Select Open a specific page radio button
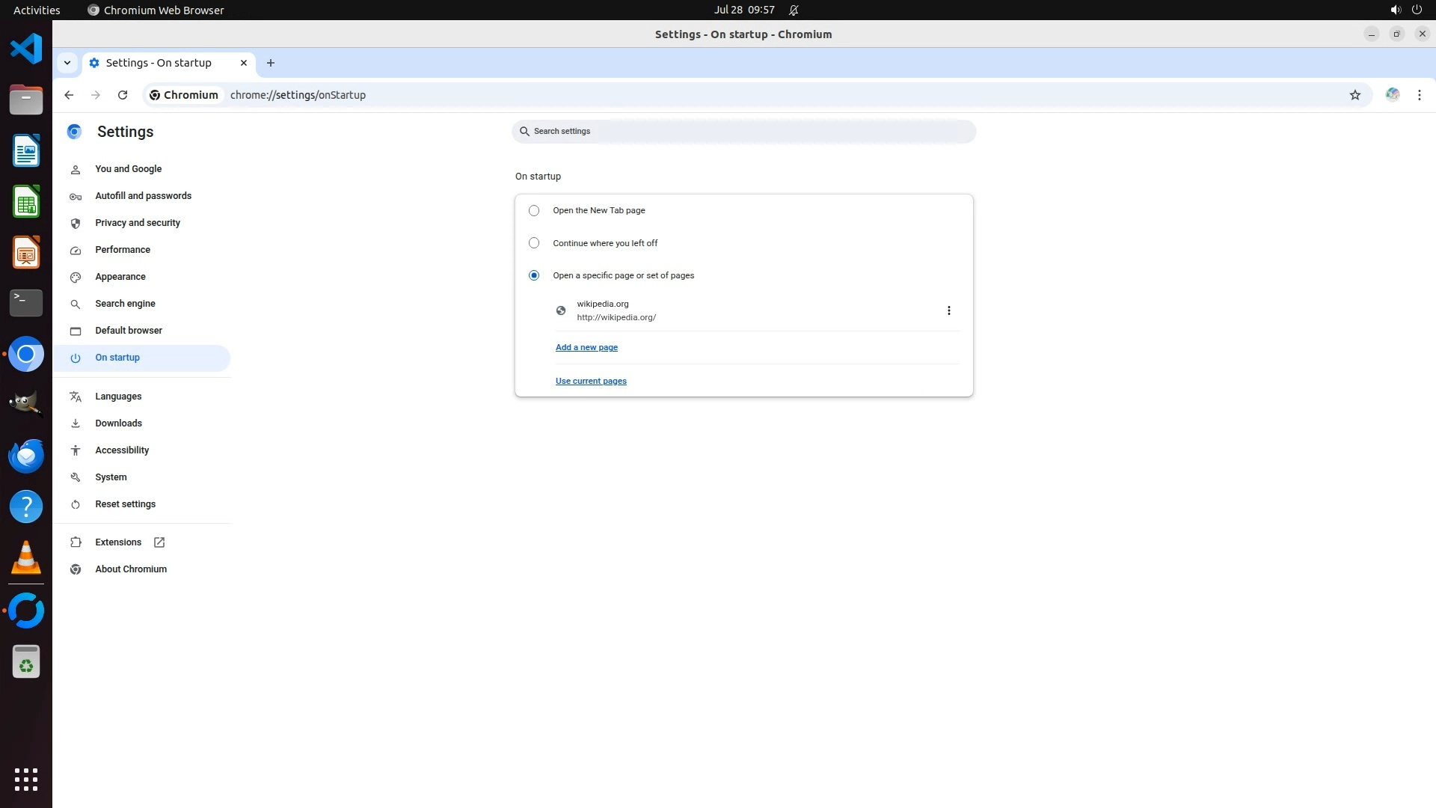This screenshot has width=1436, height=808. (x=533, y=275)
